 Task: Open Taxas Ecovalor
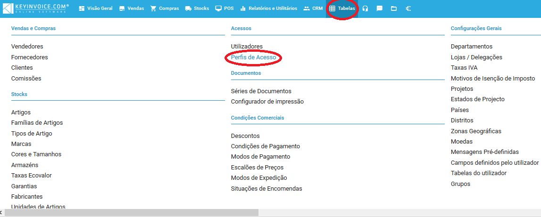coord(32,176)
